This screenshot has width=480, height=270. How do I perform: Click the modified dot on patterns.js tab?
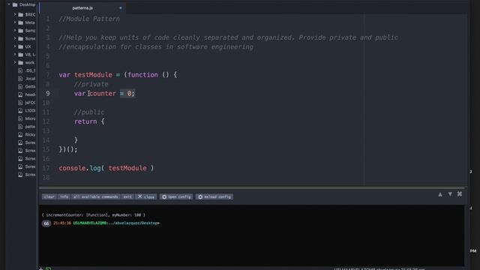click(121, 8)
